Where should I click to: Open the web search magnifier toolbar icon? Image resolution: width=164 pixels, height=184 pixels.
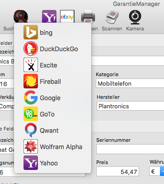point(21,16)
